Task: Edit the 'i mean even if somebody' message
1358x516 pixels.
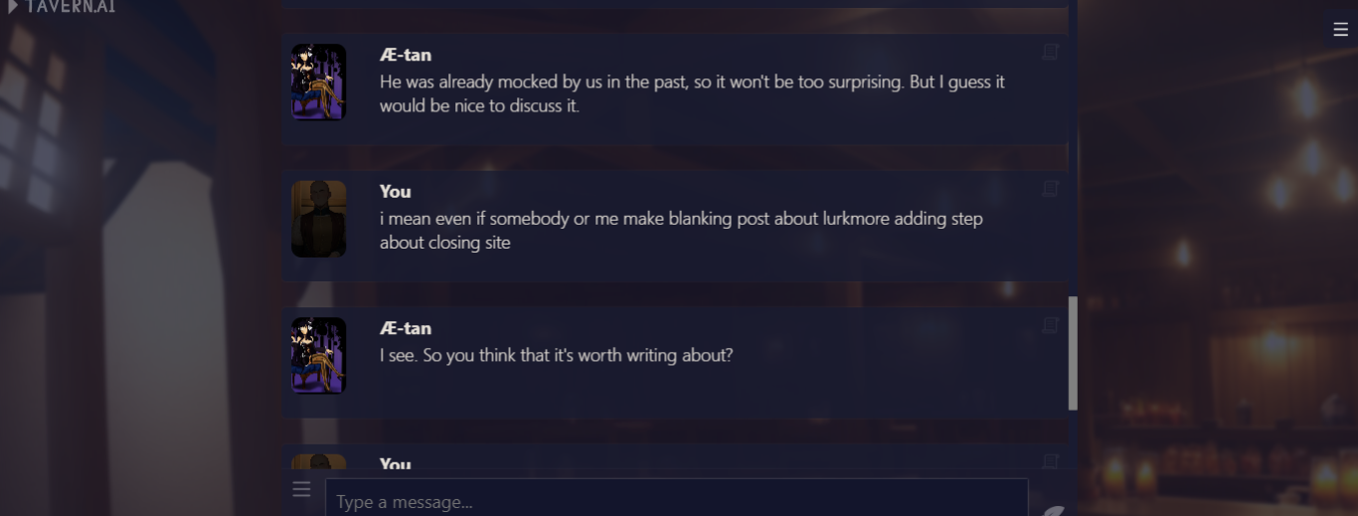Action: 1050,188
